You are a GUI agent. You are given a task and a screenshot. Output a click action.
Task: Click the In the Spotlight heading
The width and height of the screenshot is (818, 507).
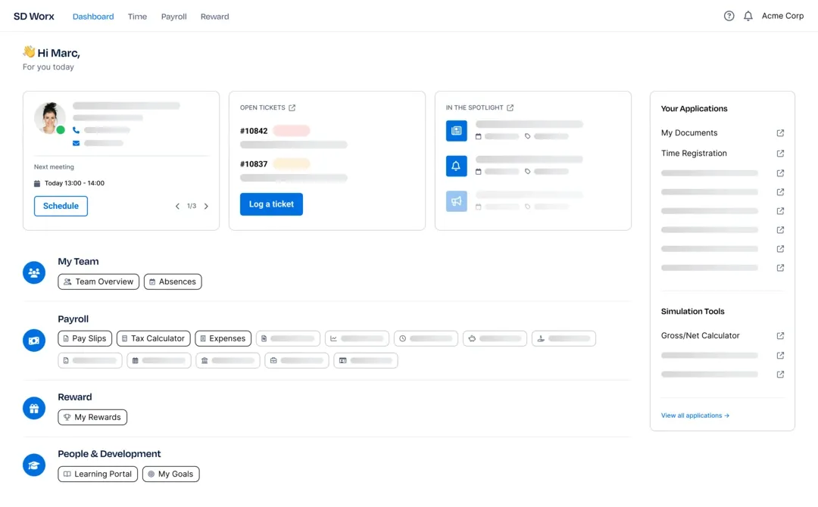pos(474,108)
